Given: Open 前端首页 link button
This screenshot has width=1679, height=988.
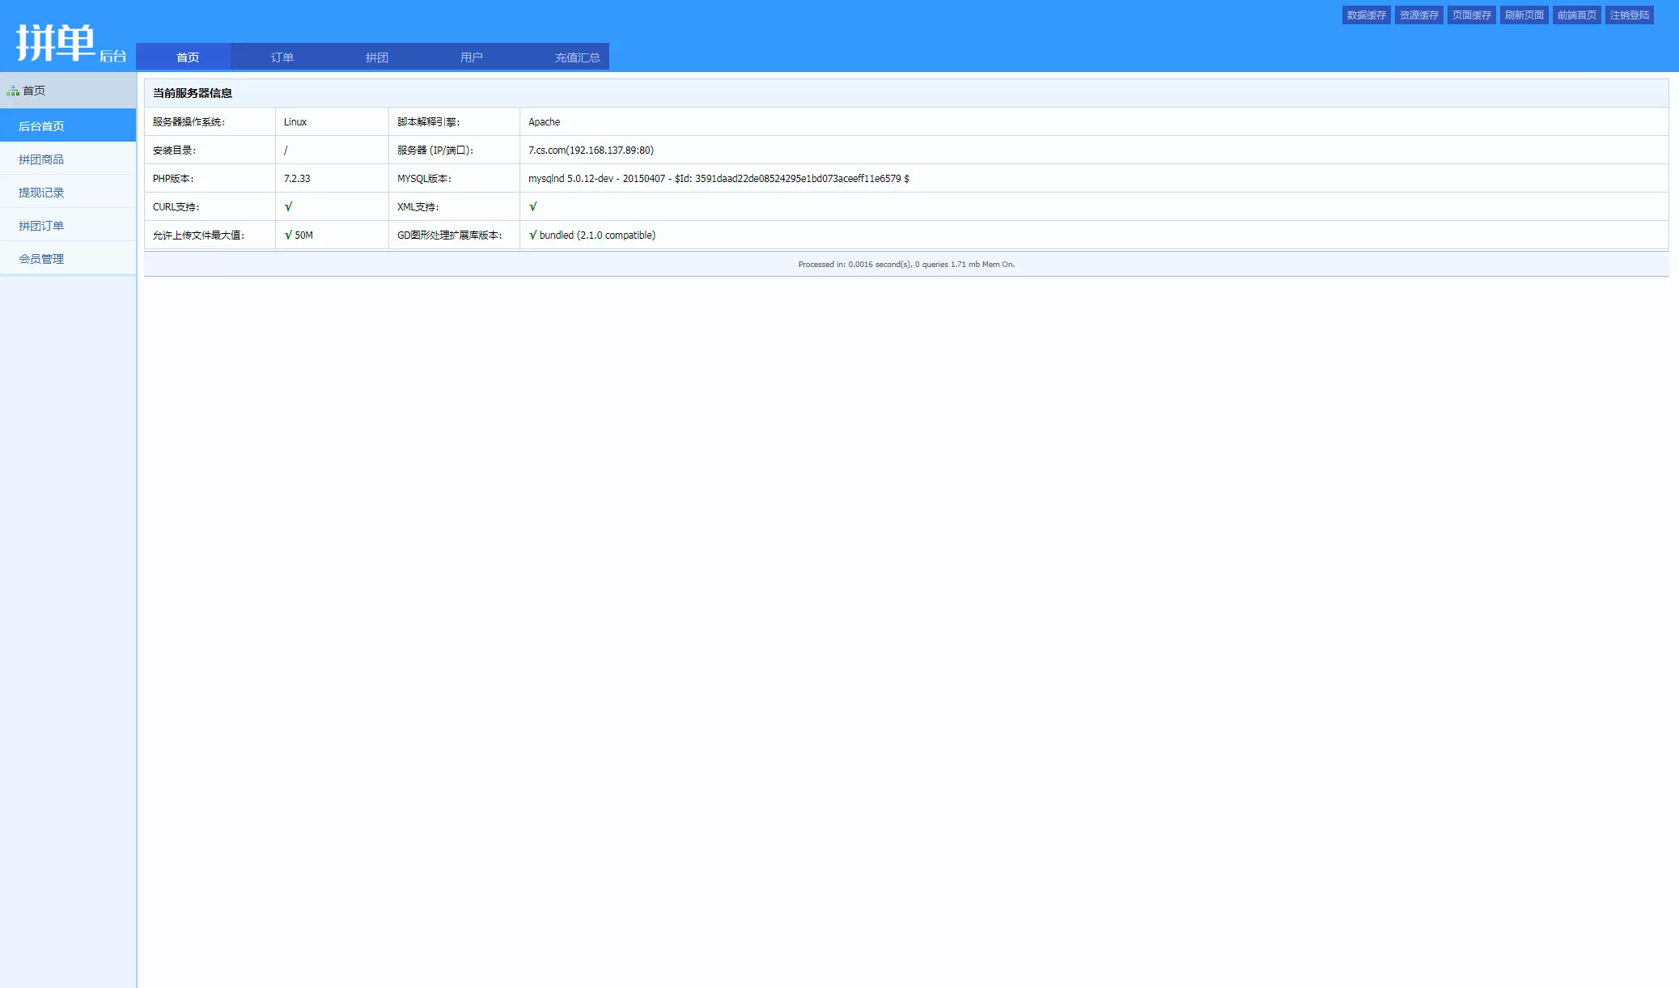Looking at the screenshot, I should point(1576,15).
